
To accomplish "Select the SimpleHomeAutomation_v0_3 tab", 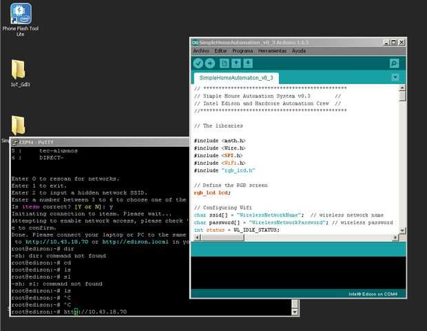I will click(236, 78).
